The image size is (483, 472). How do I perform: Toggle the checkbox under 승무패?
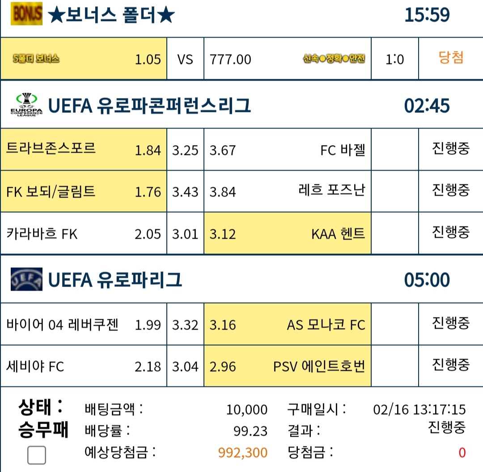(37, 455)
